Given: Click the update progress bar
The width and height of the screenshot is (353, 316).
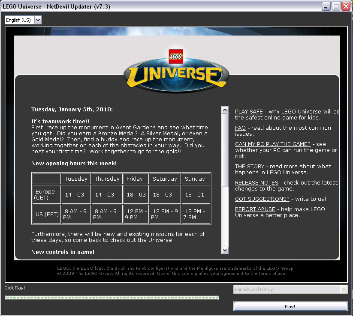Looking at the screenshot, I should [x=112, y=298].
